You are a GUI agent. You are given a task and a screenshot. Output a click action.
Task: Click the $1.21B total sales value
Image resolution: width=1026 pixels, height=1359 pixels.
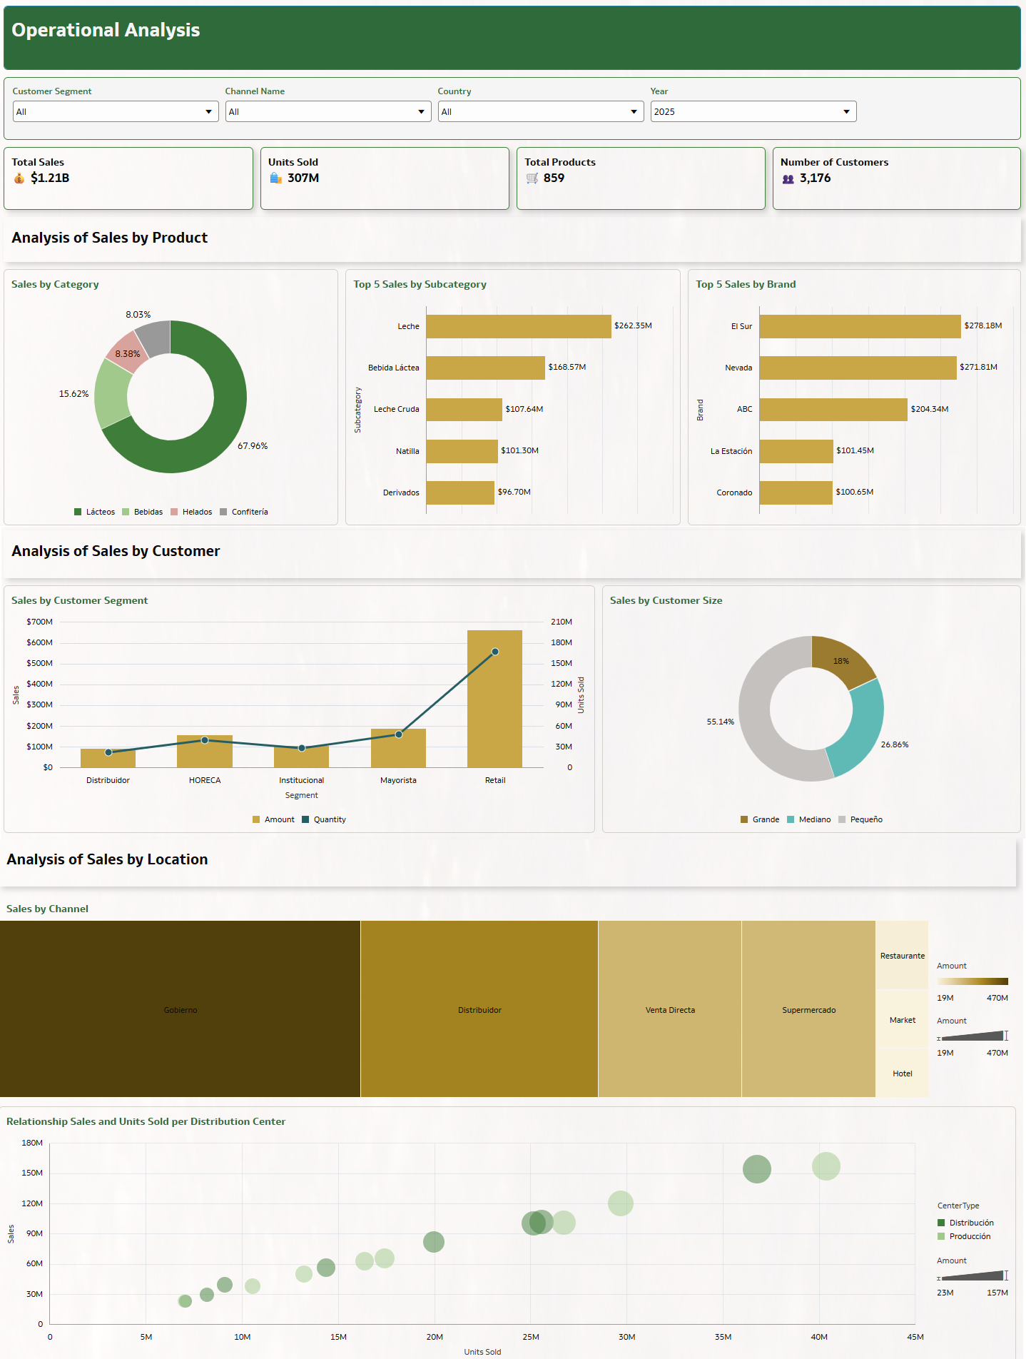50,178
